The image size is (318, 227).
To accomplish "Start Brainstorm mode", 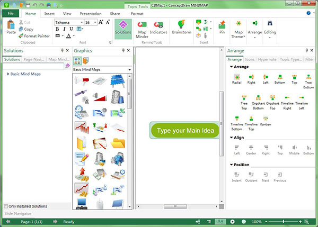I will pos(181,27).
